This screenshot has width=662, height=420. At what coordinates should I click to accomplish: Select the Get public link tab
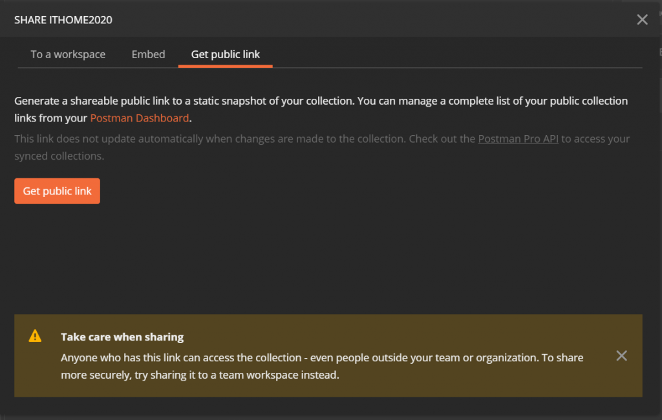point(226,54)
